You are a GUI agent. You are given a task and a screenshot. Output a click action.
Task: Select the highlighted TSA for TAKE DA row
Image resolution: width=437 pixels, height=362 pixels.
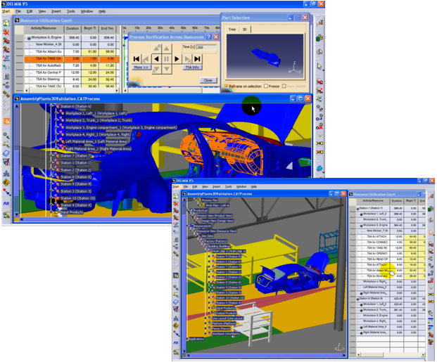72,59
